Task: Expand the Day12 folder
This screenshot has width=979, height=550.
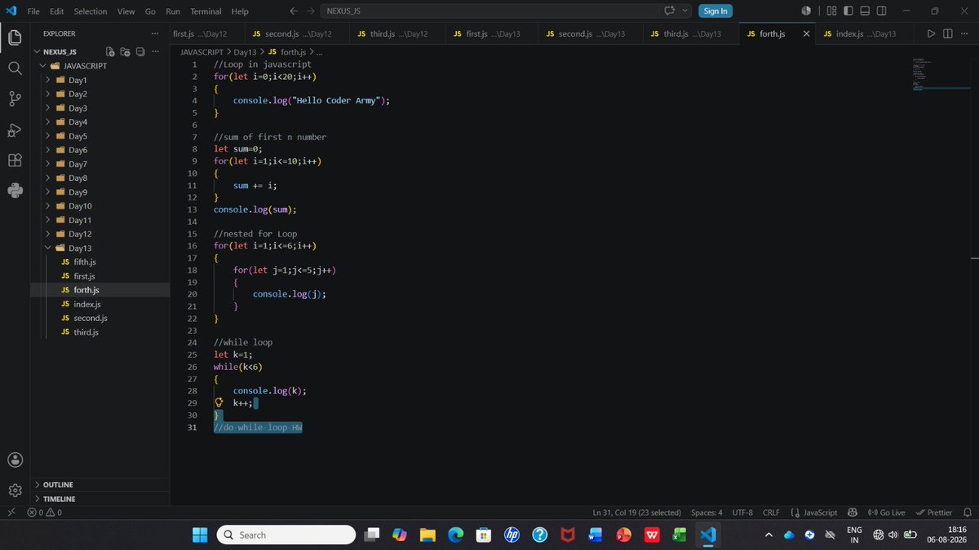Action: (50, 234)
